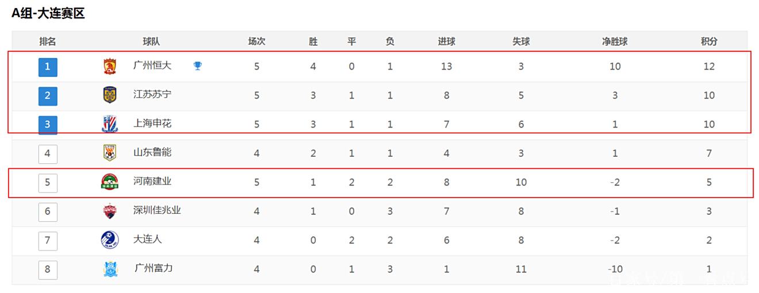
Task: Click the blue trophy icon beside 广州恒大
Action: coord(198,66)
